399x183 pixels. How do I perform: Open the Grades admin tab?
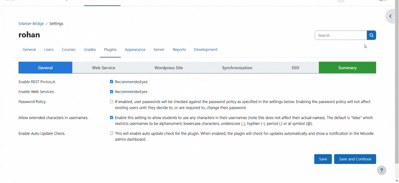[90, 50]
